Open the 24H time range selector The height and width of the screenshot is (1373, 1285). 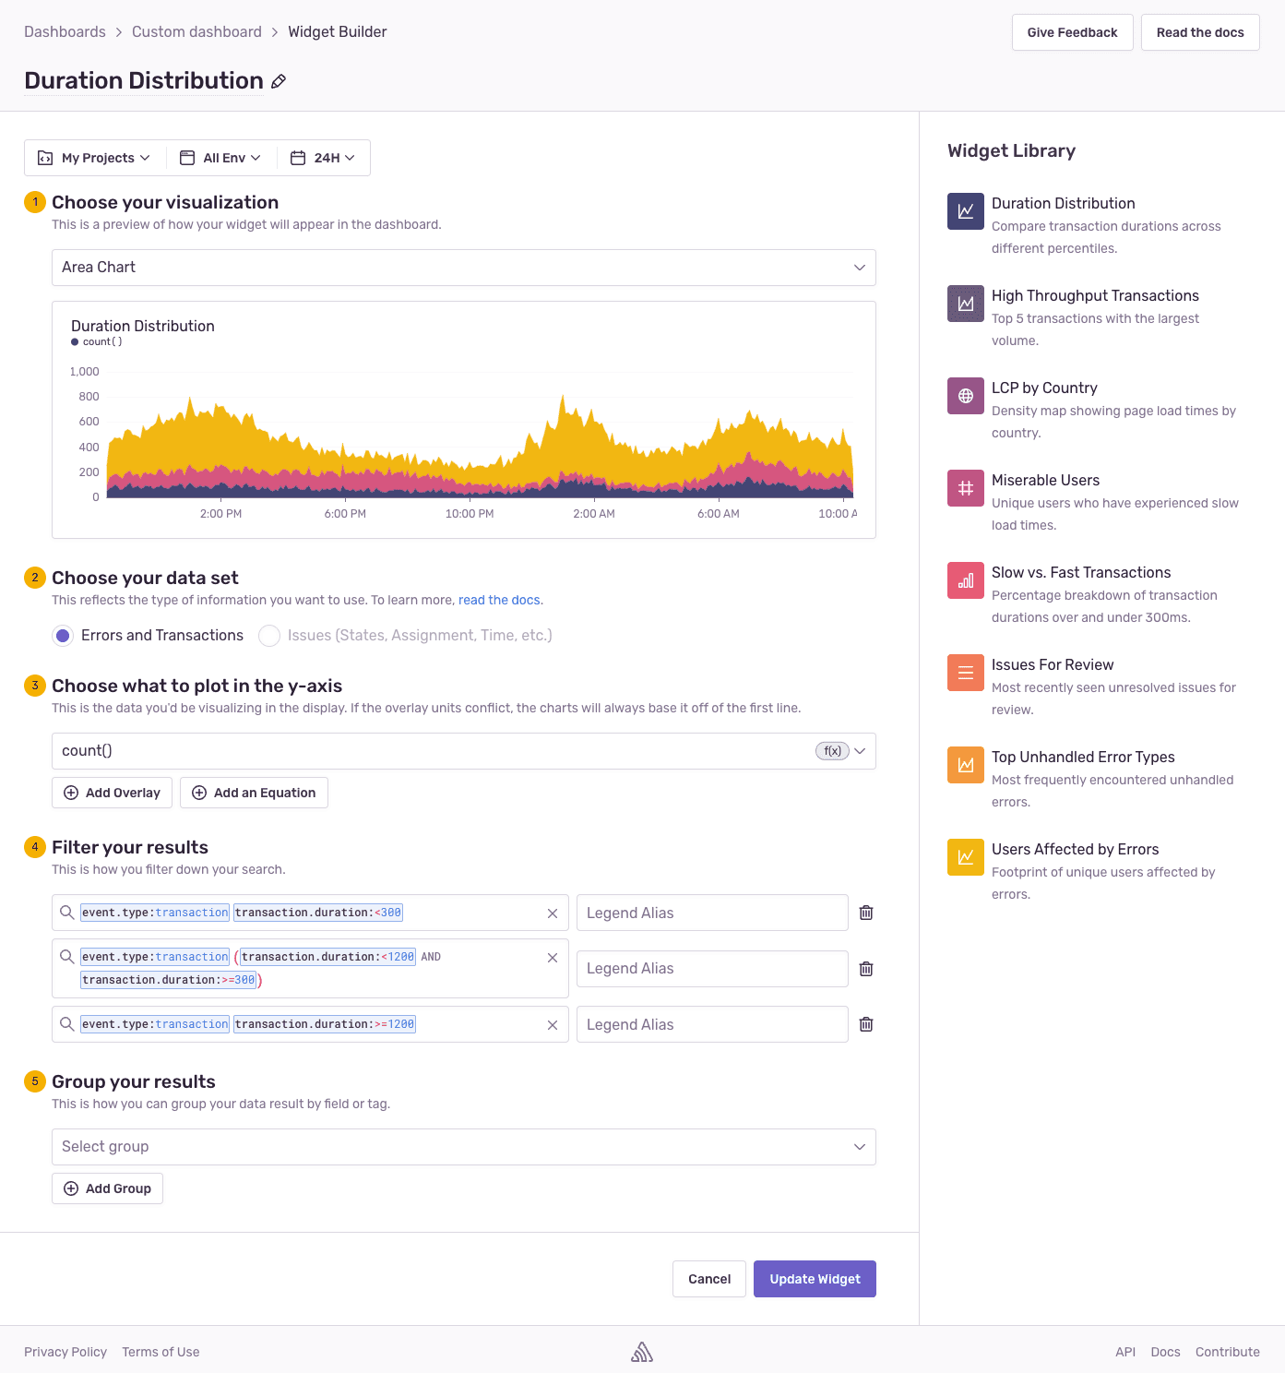(x=324, y=158)
